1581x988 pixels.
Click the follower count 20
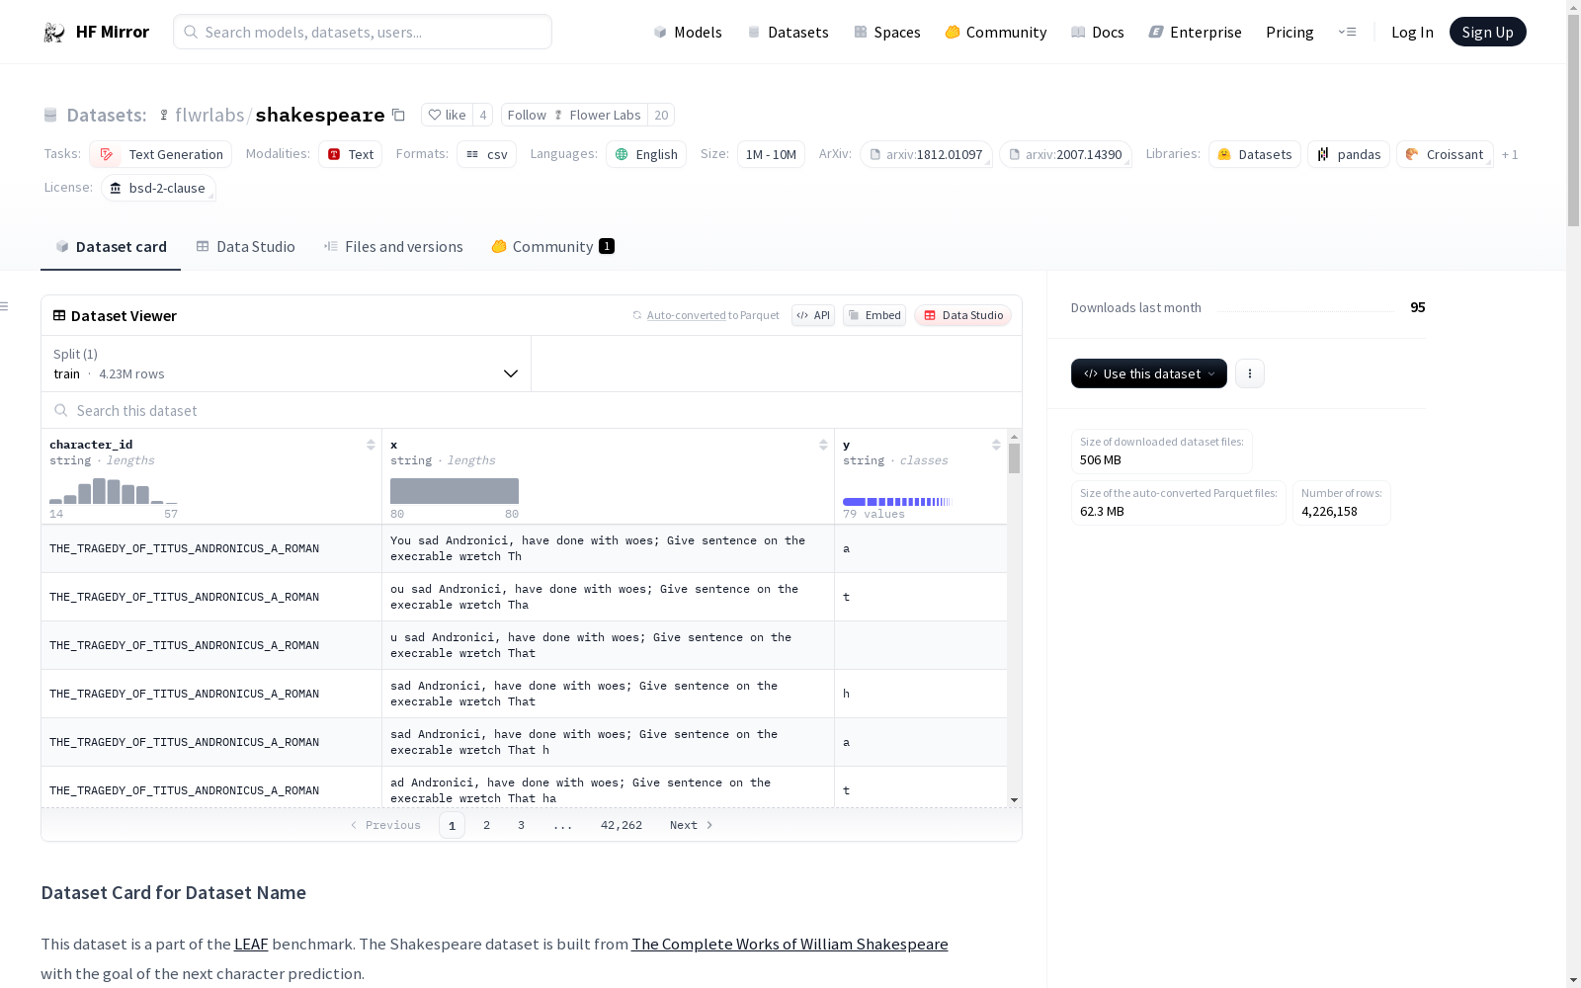[x=661, y=115]
